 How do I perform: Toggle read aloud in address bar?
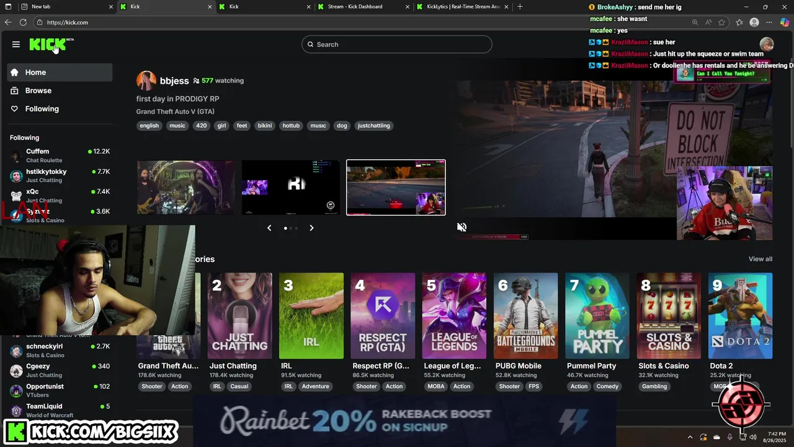click(708, 22)
